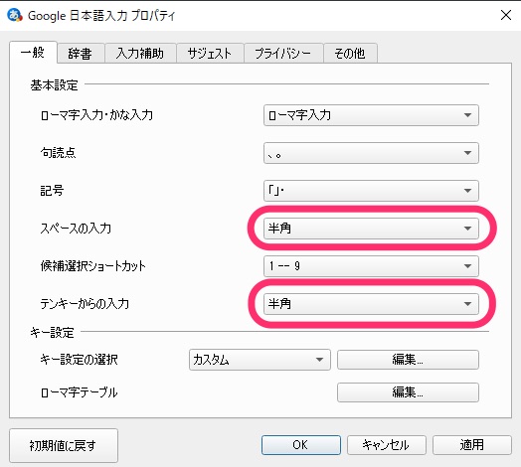Image resolution: width=521 pixels, height=467 pixels.
Task: Click the スペースの入力 label
Action: 76,229
